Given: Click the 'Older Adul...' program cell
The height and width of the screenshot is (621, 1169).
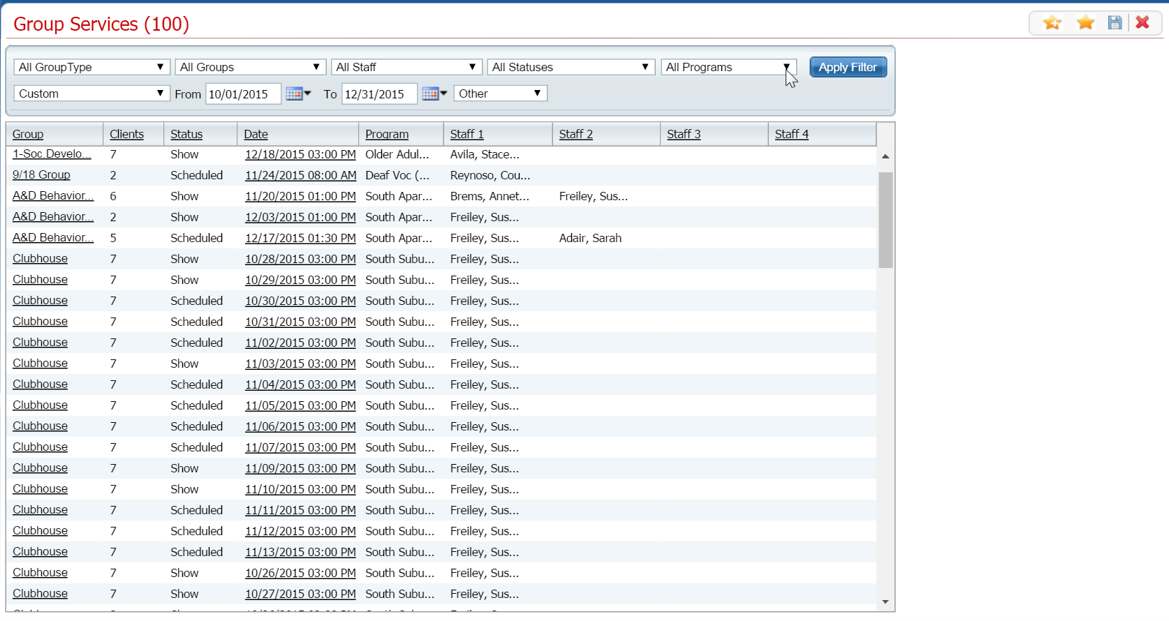Looking at the screenshot, I should (x=397, y=154).
